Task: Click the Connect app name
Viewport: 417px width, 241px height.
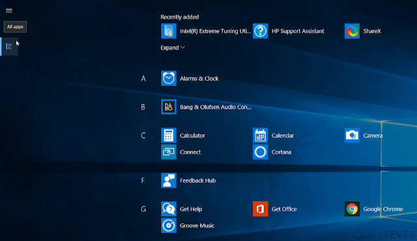Action: pos(190,152)
